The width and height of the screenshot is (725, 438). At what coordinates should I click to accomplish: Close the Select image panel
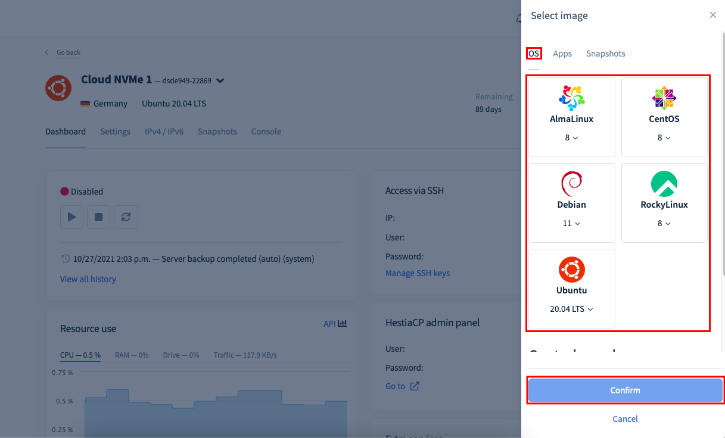click(x=713, y=15)
